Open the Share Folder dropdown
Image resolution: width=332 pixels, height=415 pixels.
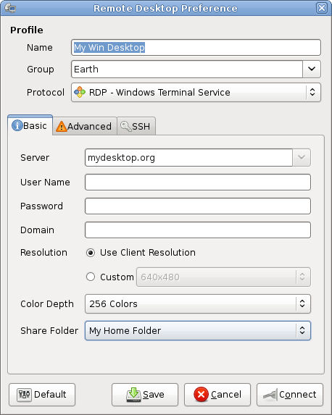tap(198, 330)
